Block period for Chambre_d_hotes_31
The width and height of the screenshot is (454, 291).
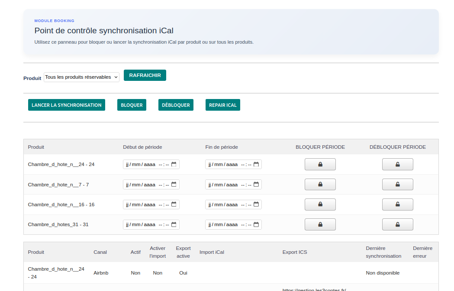[320, 224]
